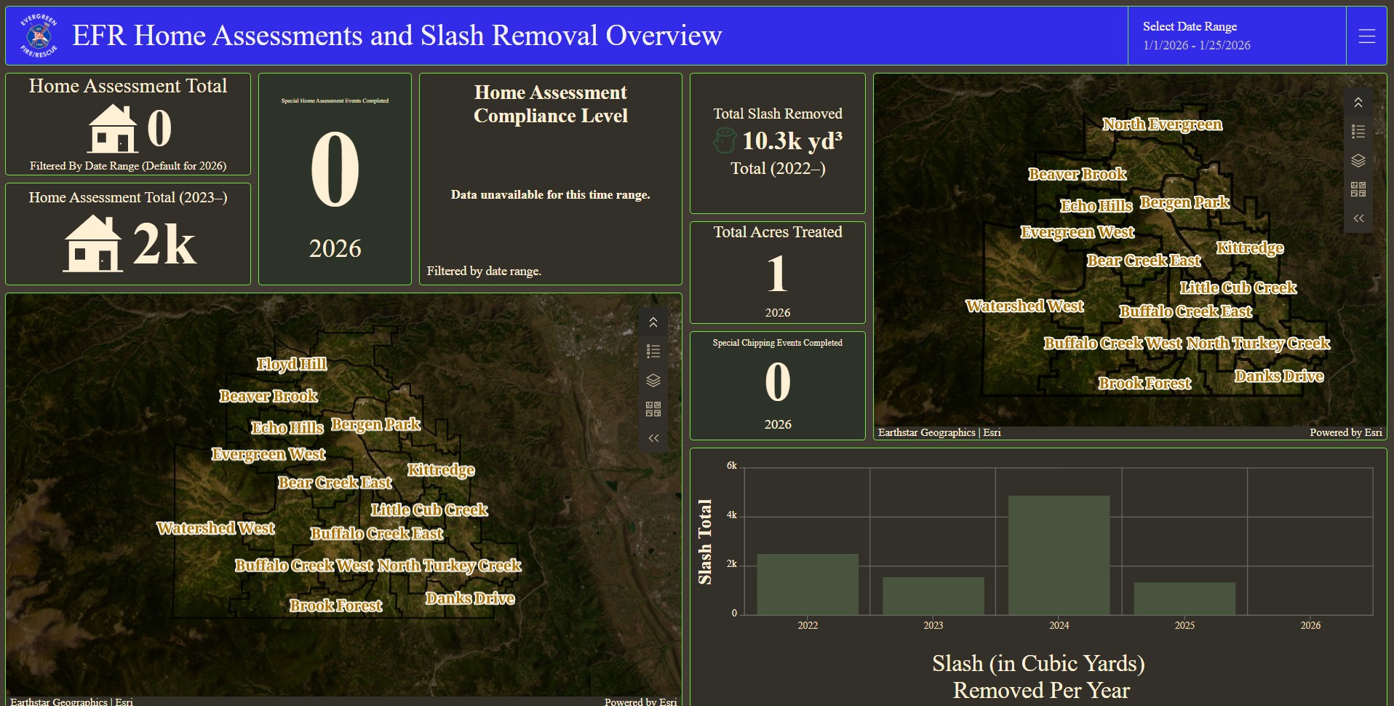This screenshot has width=1394, height=706.
Task: Click the upward chevron on the upper map toolbar
Action: click(1358, 103)
